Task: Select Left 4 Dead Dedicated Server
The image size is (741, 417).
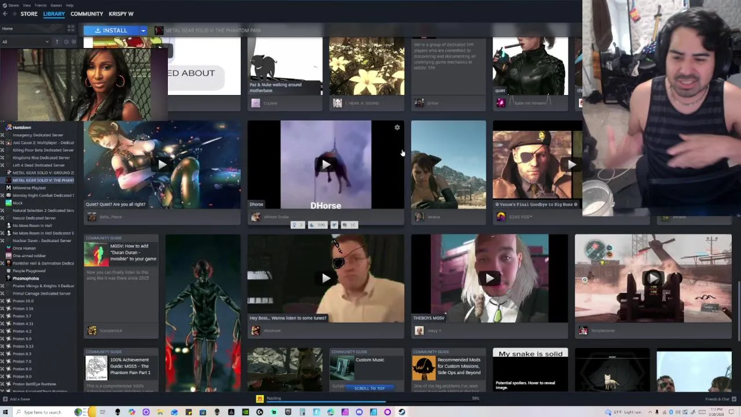Action: click(39, 165)
